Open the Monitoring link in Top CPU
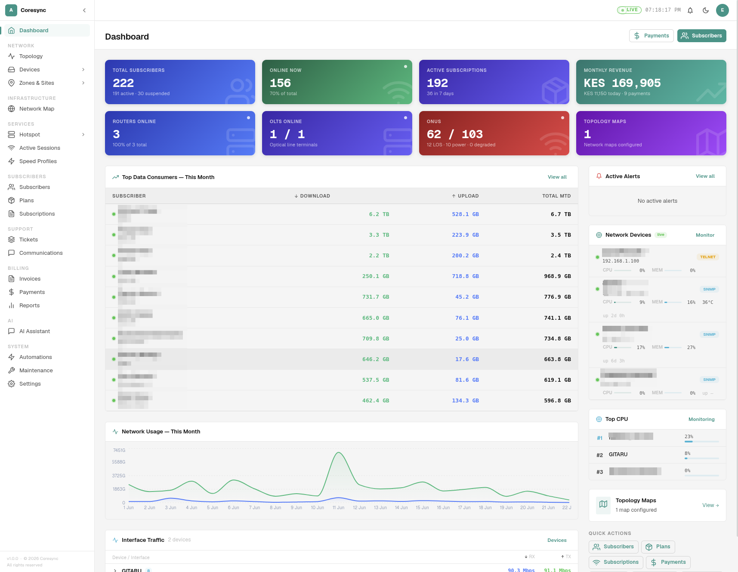The image size is (738, 572). click(x=701, y=420)
